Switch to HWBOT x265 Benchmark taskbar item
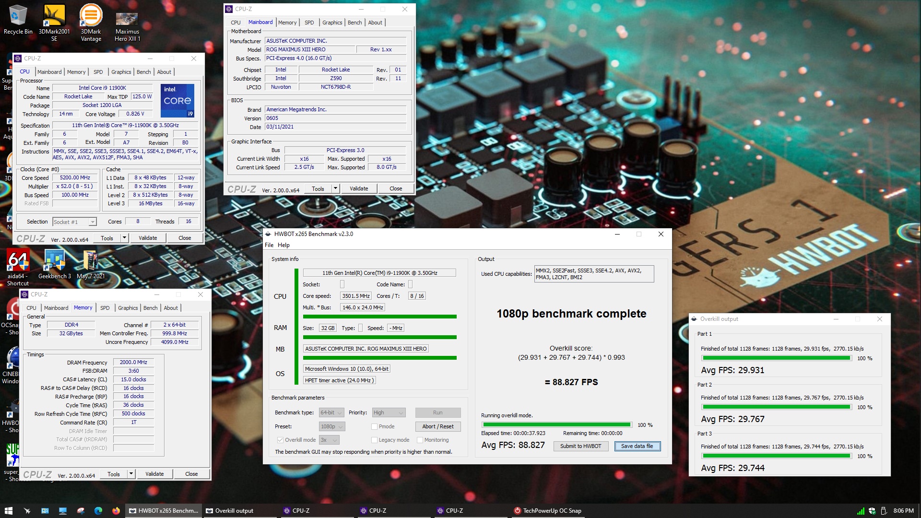The width and height of the screenshot is (921, 518). [164, 511]
